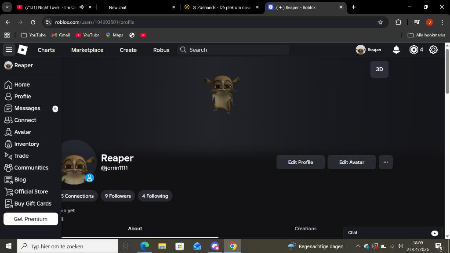Open the Gmail bookmark
Viewport: 450px width, 253px height.
click(61, 35)
